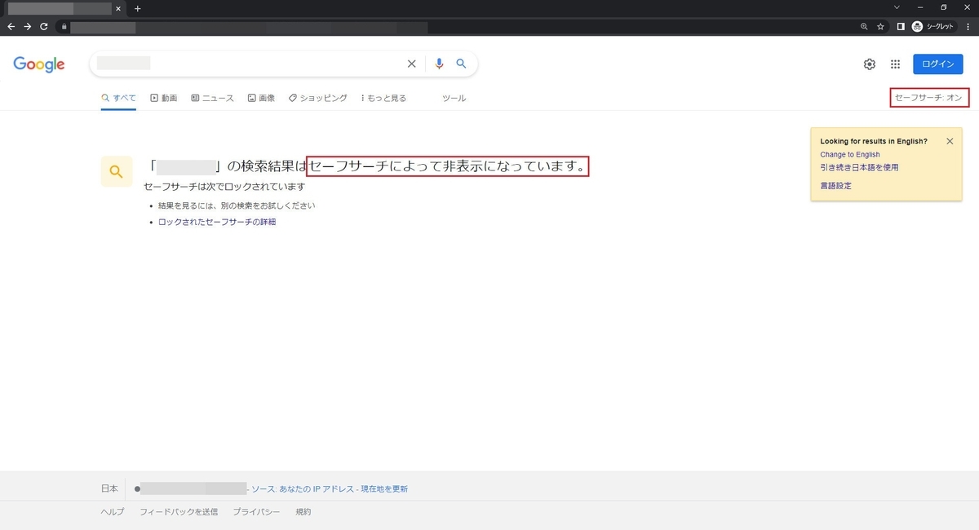Click the zoom magnifier in address bar

pyautogui.click(x=864, y=26)
